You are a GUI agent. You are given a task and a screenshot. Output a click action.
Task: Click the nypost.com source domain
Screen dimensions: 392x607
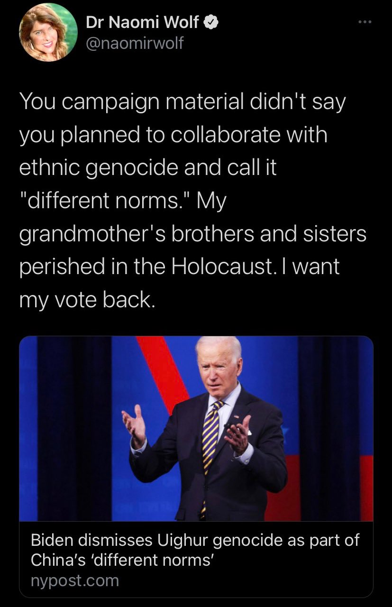coord(74,580)
